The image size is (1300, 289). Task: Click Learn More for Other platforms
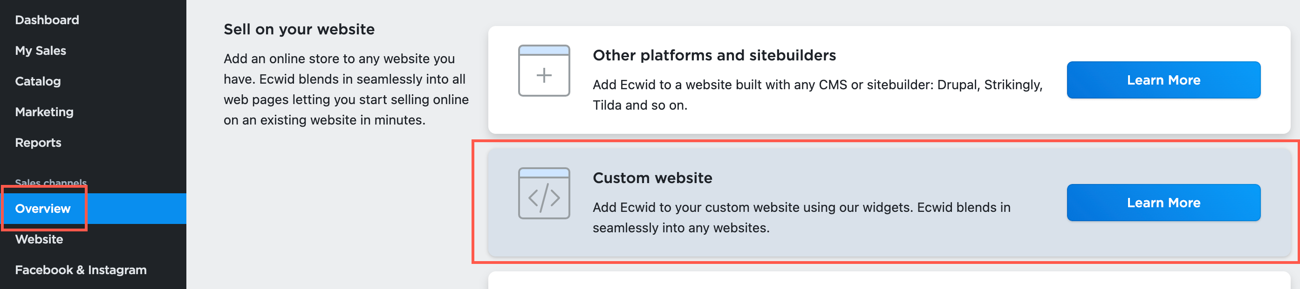click(x=1163, y=80)
